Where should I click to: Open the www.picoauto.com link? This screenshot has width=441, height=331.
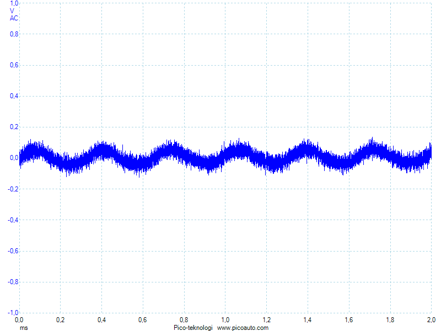pyautogui.click(x=243, y=328)
